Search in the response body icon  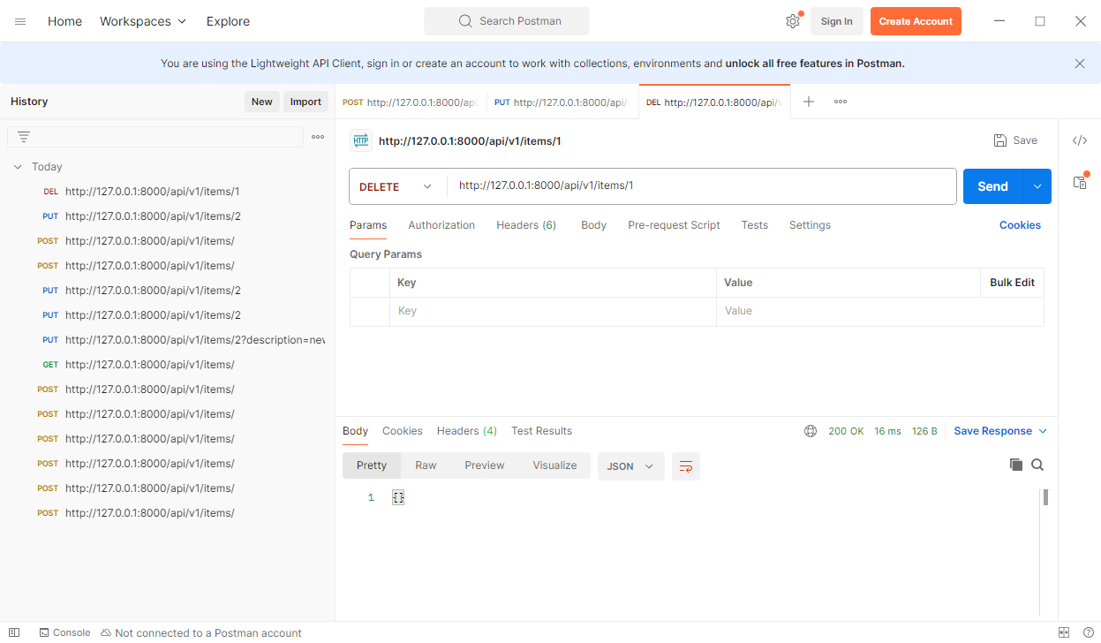tap(1037, 465)
